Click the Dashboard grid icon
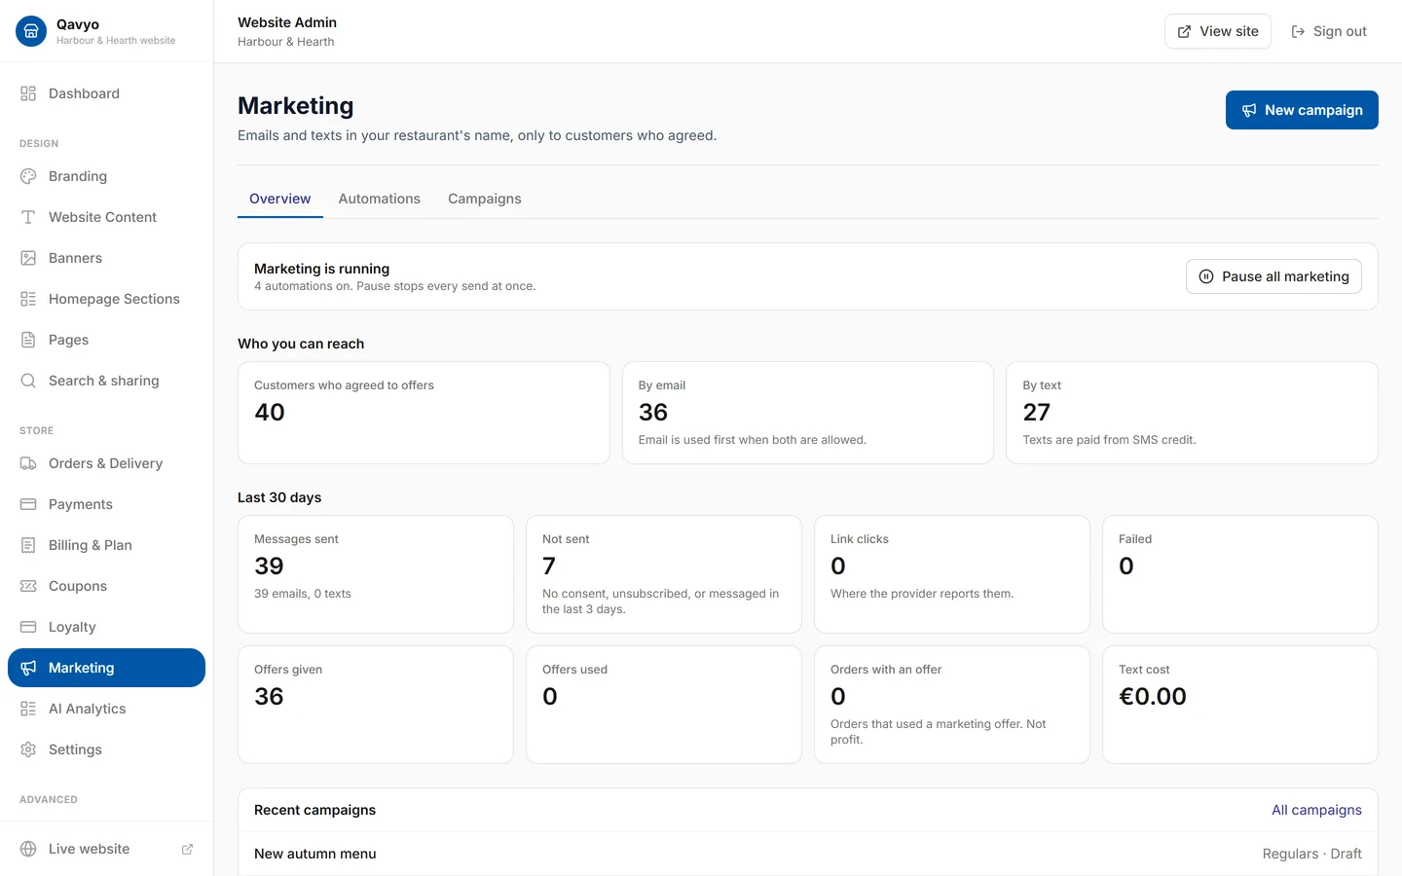The width and height of the screenshot is (1402, 876). pyautogui.click(x=28, y=93)
